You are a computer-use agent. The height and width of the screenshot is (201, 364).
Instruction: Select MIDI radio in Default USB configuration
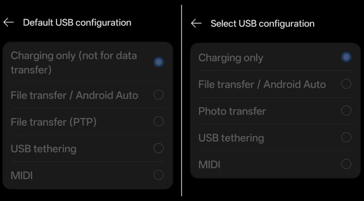click(159, 175)
